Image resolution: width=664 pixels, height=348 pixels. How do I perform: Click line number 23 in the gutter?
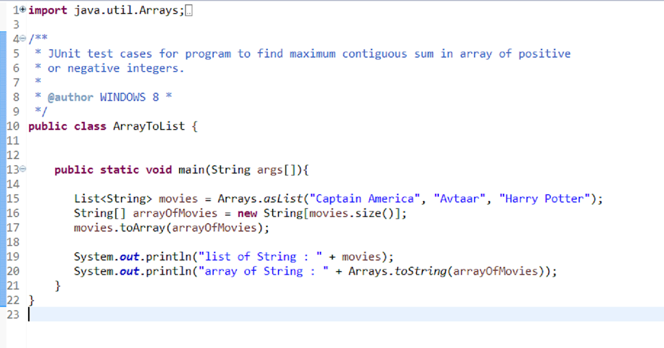(x=13, y=314)
